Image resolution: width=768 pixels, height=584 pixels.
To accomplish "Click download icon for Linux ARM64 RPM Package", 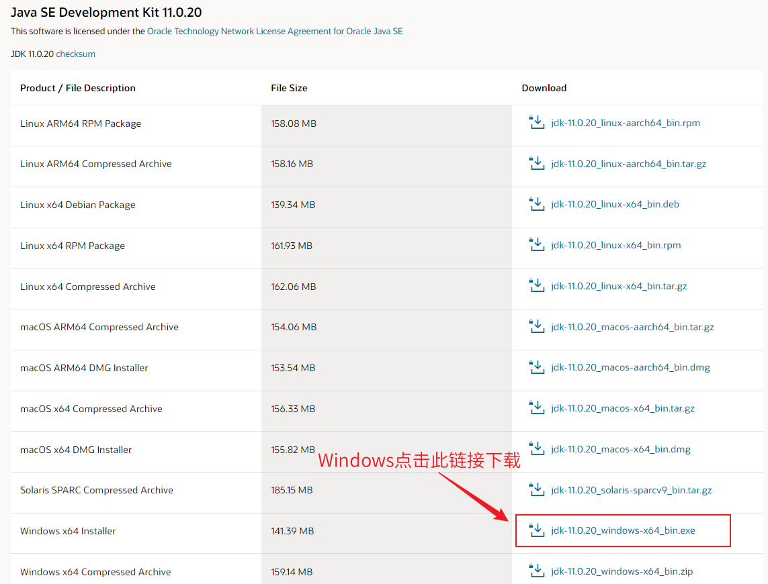I will coord(536,122).
